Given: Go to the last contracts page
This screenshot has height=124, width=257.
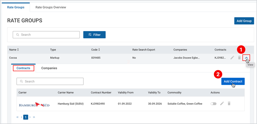Looking at the screenshot, I should point(34,117).
